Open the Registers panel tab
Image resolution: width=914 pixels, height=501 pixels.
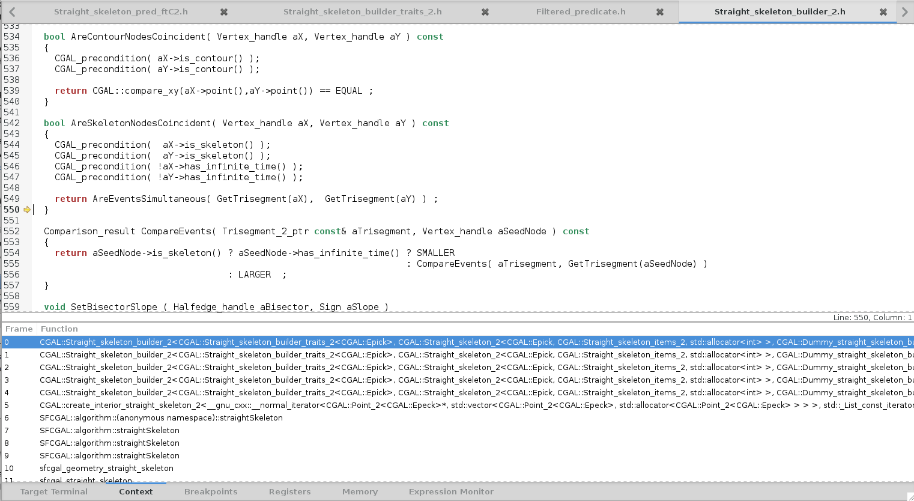(290, 491)
